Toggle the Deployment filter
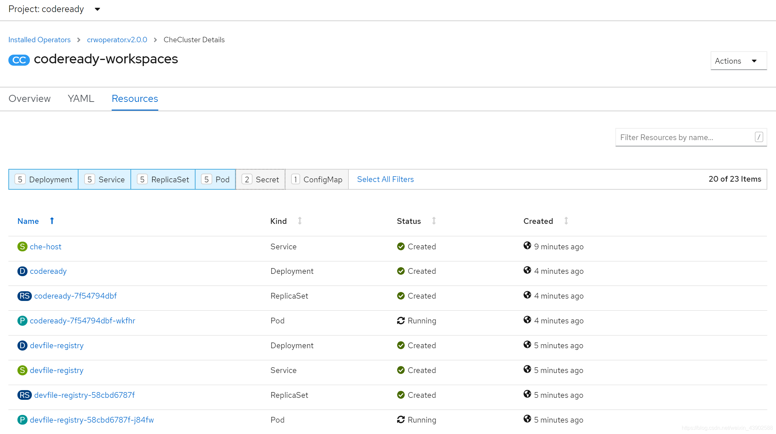The image size is (776, 434). tap(44, 179)
